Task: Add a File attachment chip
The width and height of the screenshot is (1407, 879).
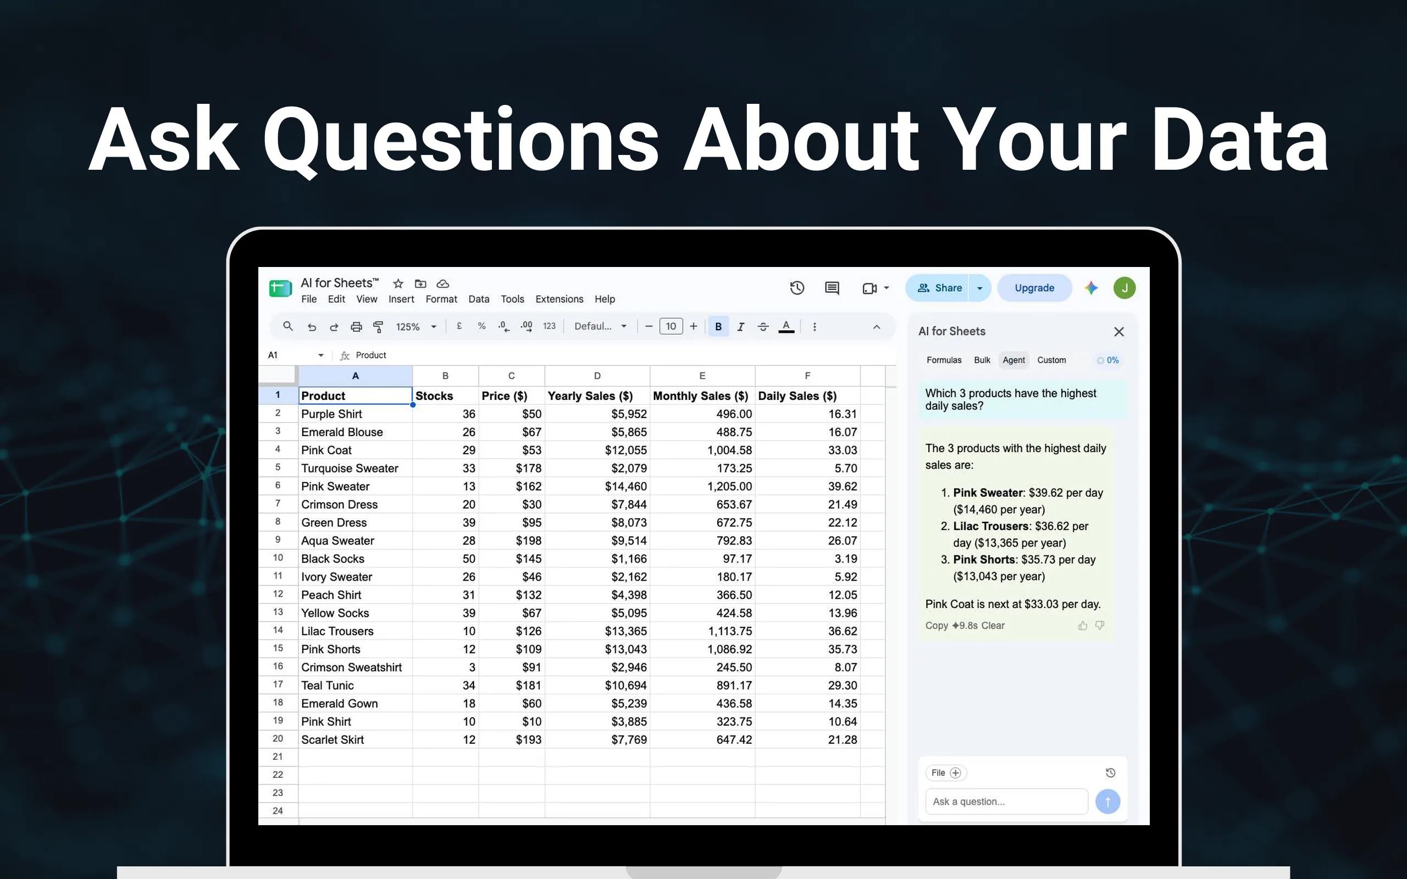Action: 946,773
